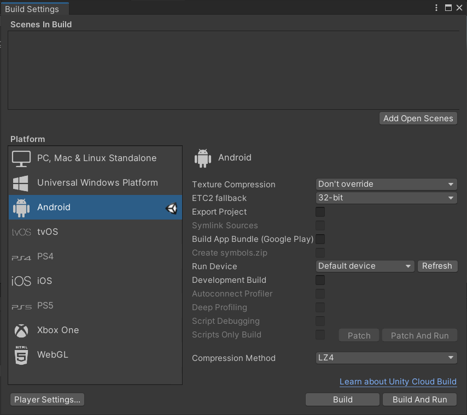Screen dimensions: 467x415
Task: Click the tvOS platform icon
Action: pyautogui.click(x=21, y=232)
